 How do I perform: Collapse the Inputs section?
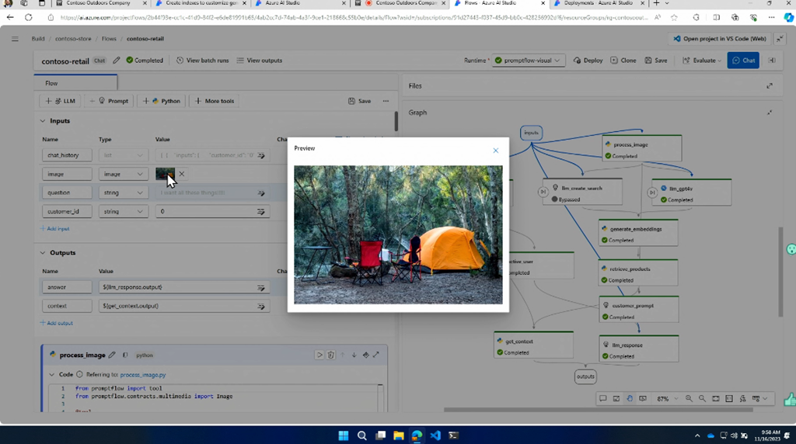[x=43, y=121]
